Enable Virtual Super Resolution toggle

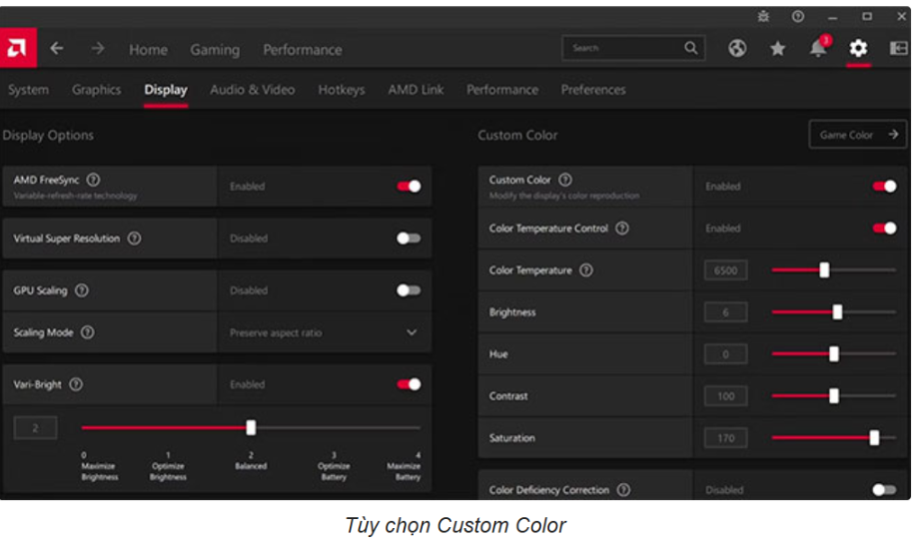[409, 239]
